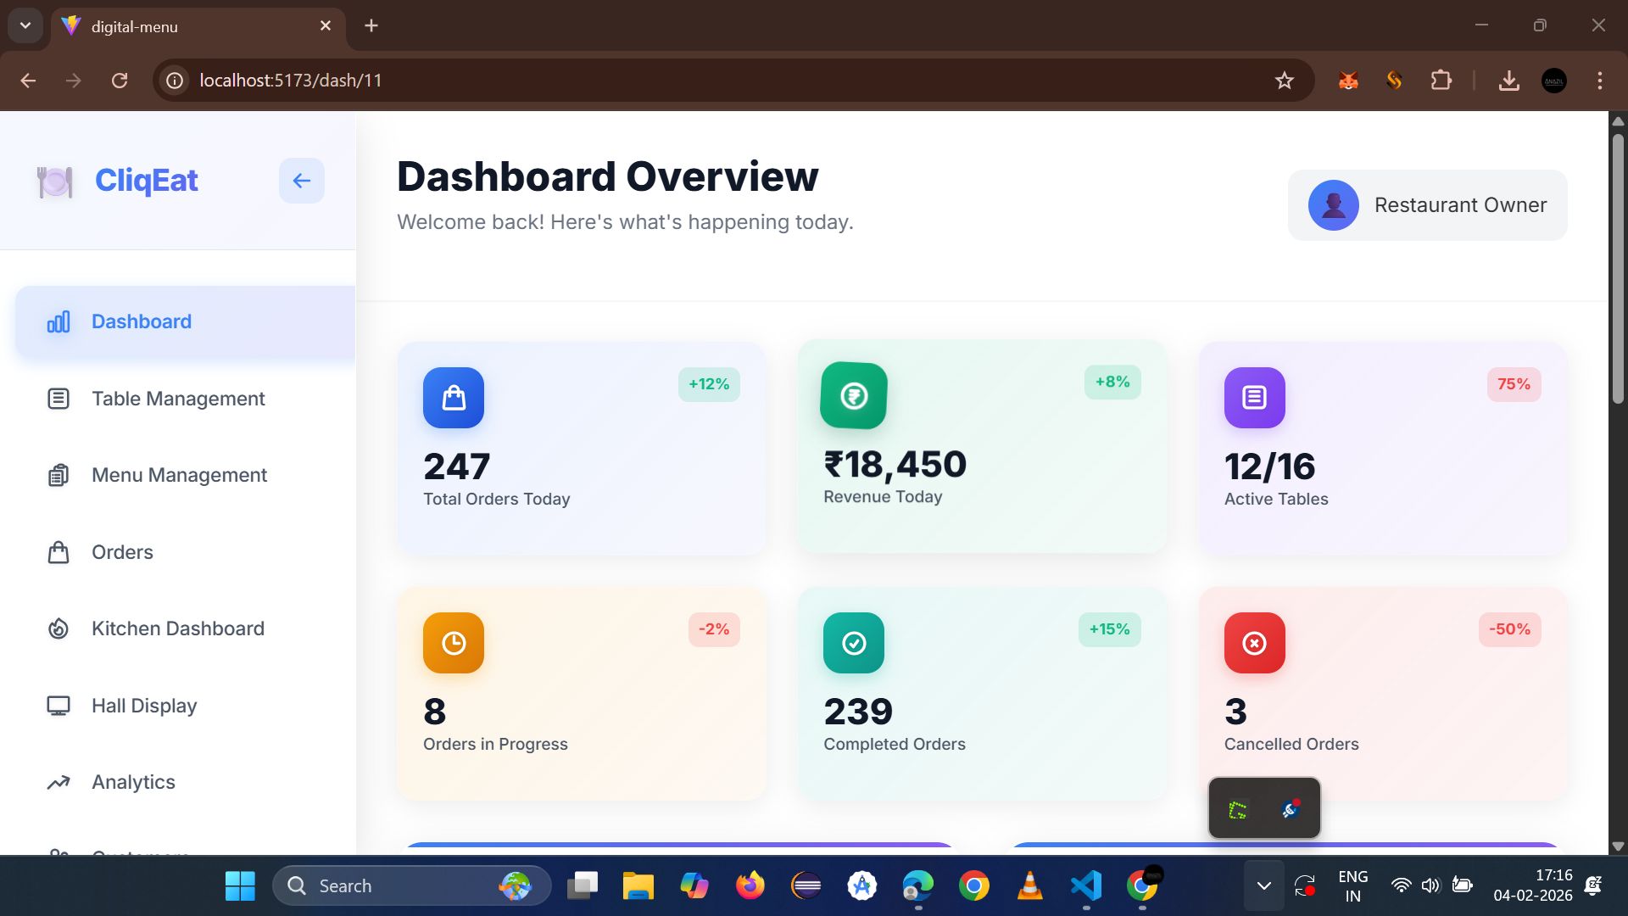Open Chrome downloads icon
The height and width of the screenshot is (916, 1628).
pyautogui.click(x=1509, y=81)
